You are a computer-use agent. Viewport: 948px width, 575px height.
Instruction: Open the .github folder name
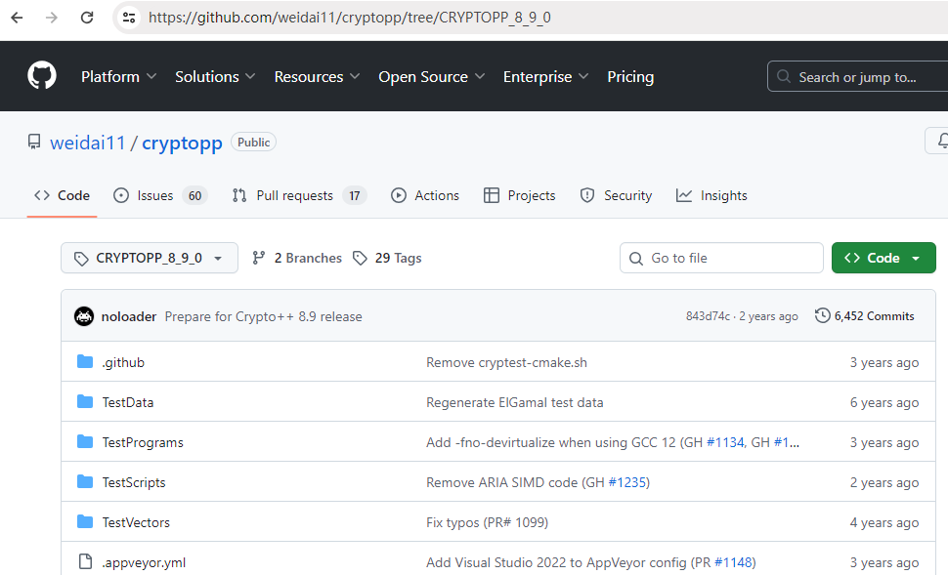123,362
